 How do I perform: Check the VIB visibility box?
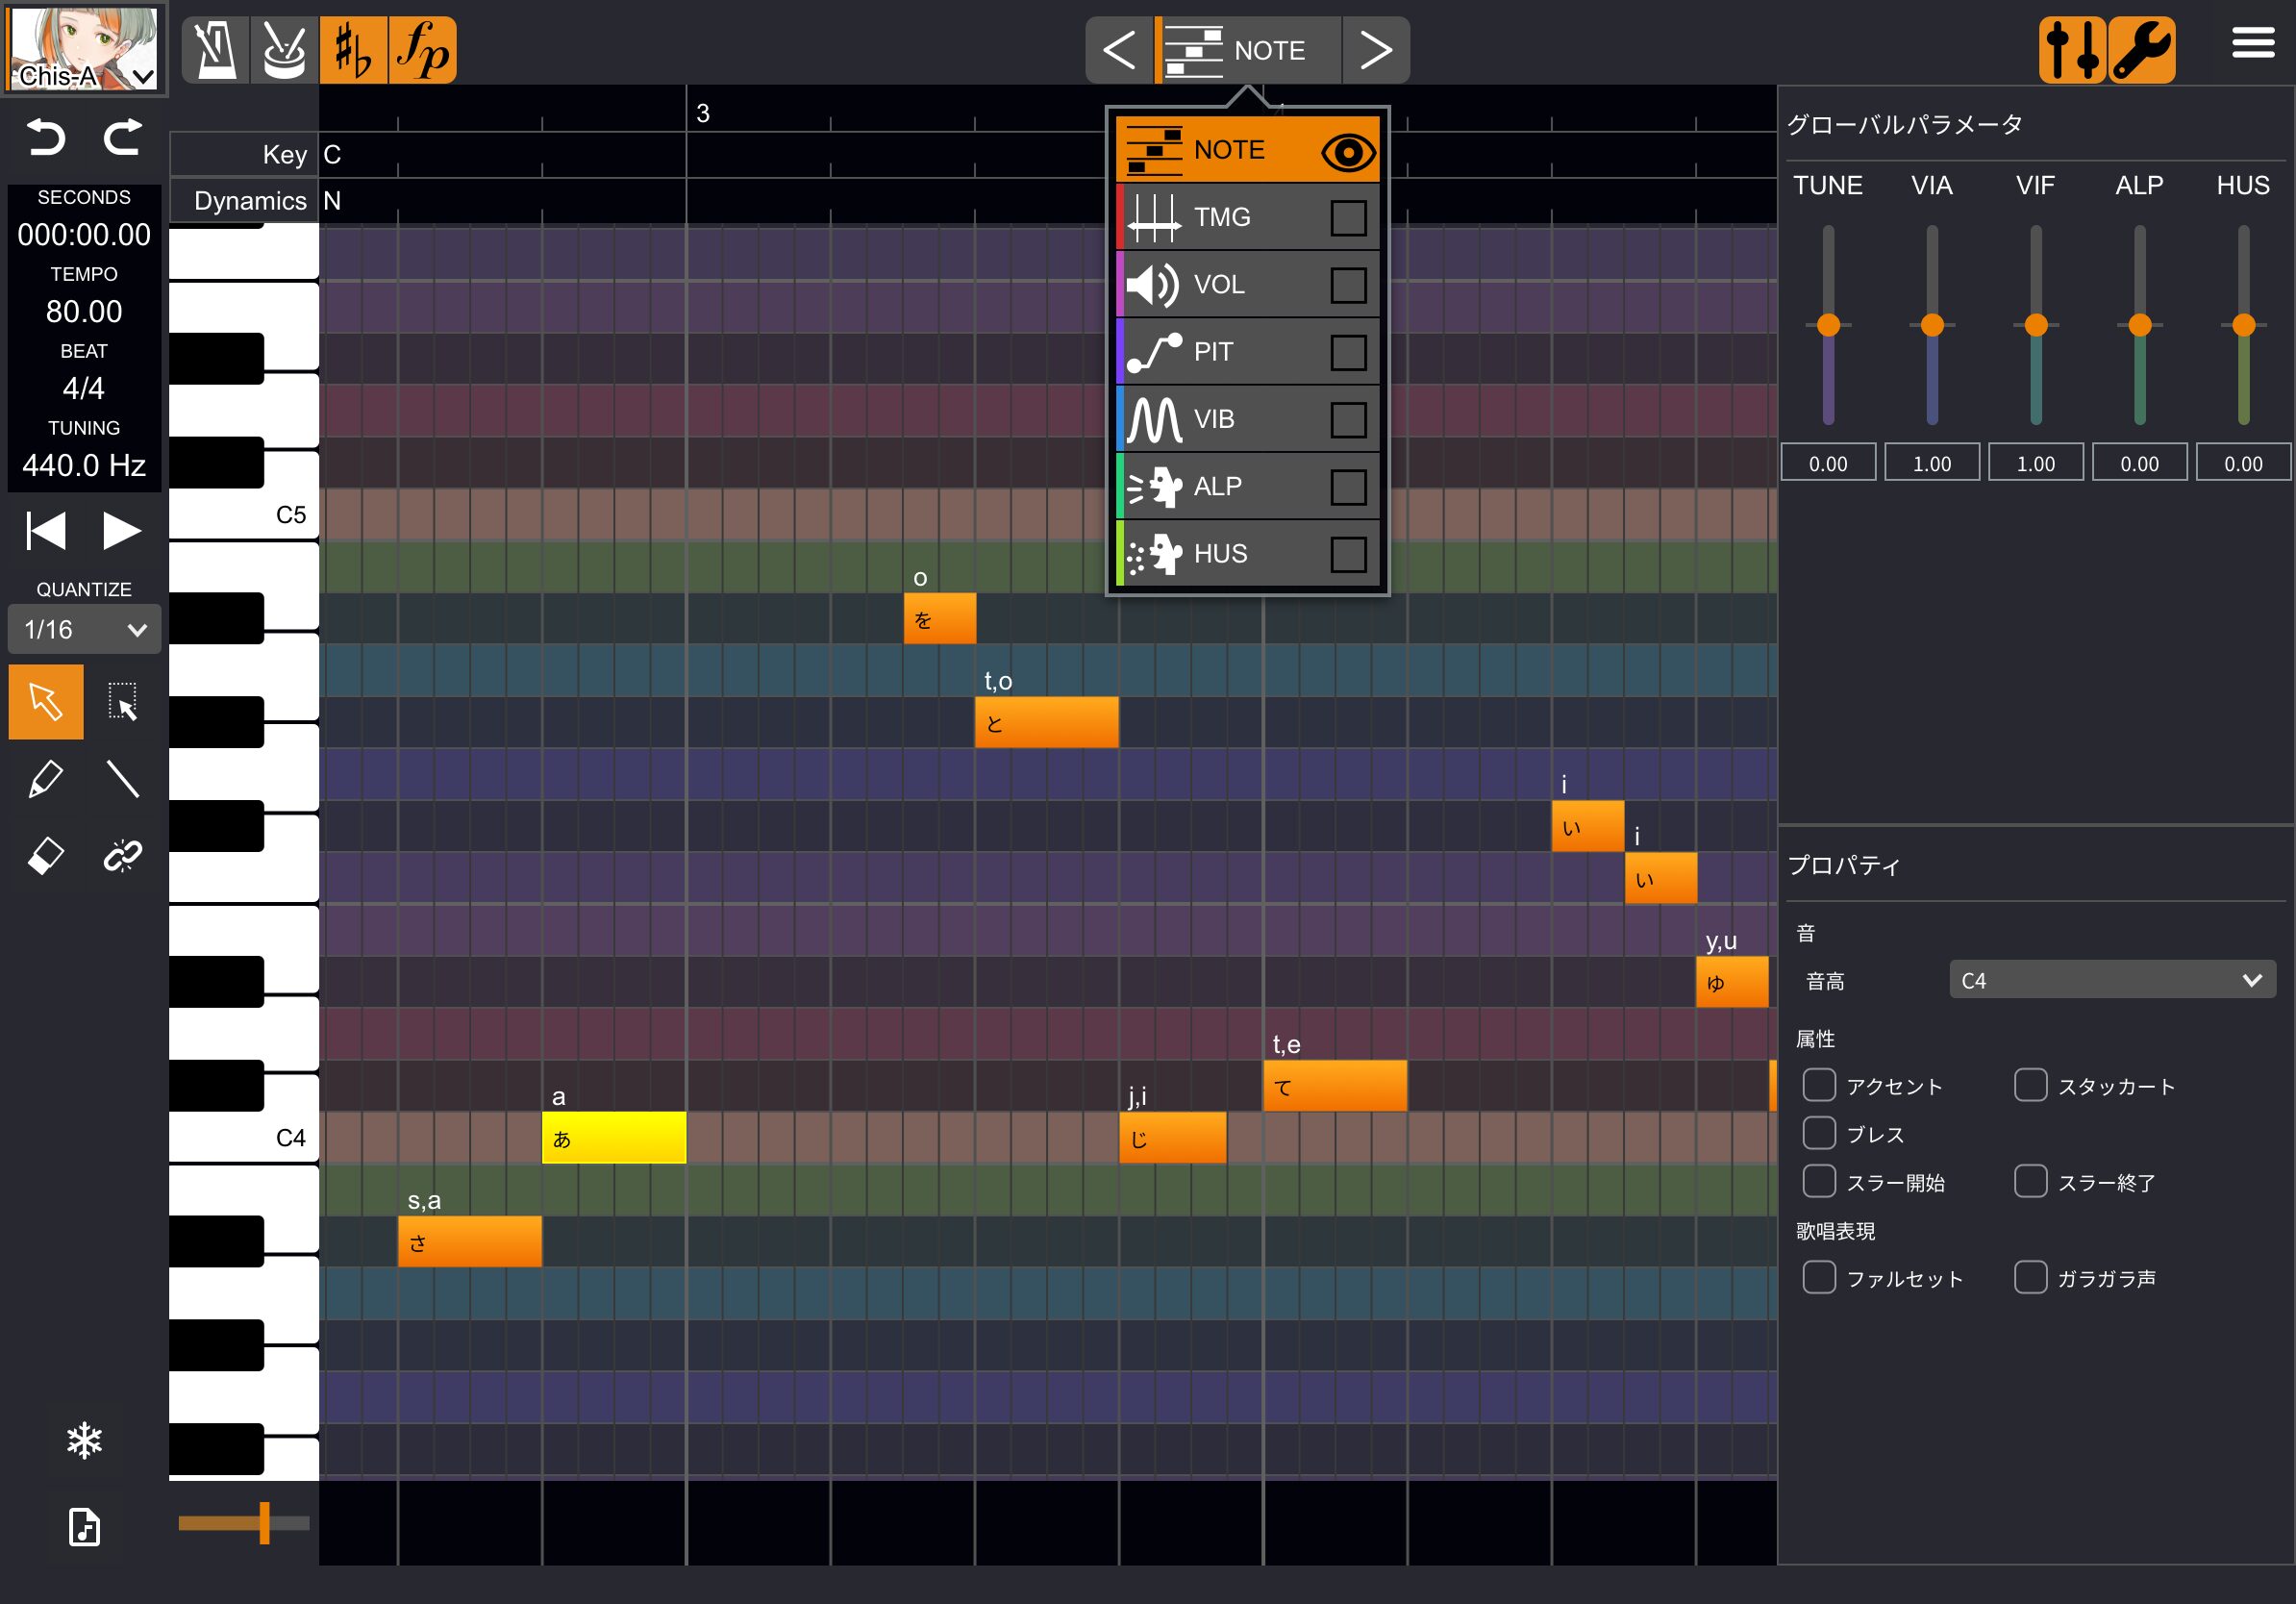[x=1348, y=420]
